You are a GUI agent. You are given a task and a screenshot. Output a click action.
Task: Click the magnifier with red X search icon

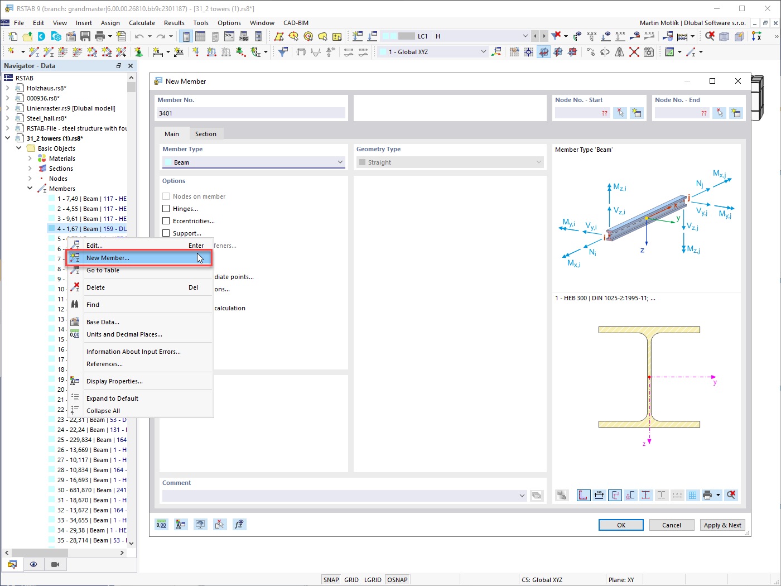(x=710, y=36)
